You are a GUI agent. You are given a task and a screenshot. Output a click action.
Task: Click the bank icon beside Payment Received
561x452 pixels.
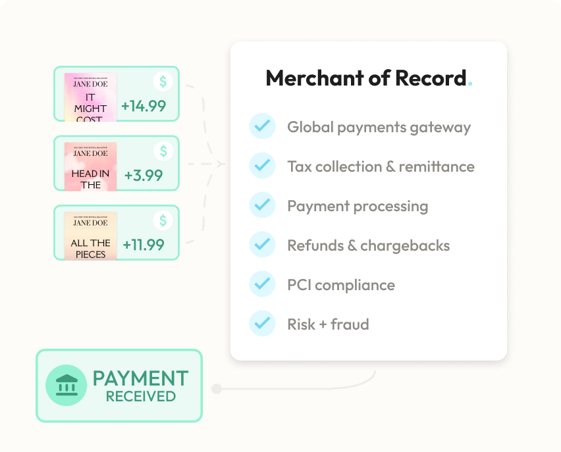pyautogui.click(x=66, y=386)
